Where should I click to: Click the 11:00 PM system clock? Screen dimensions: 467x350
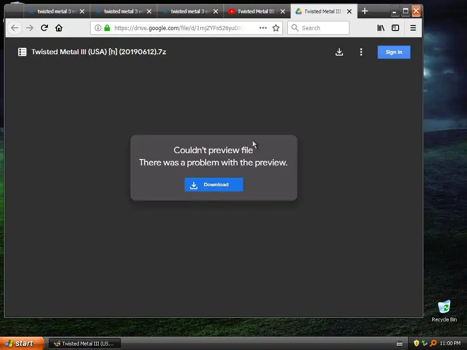point(450,343)
